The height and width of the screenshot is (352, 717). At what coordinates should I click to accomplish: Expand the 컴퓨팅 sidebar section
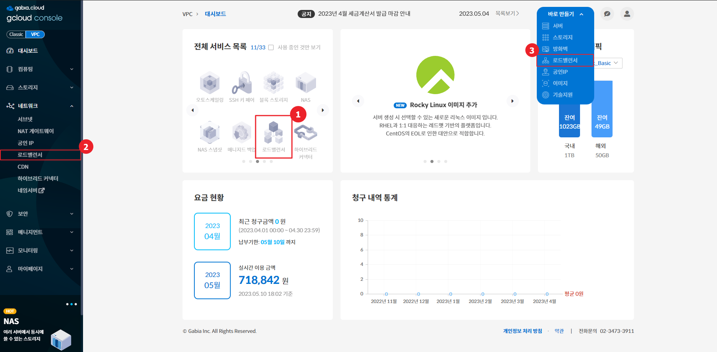(40, 69)
